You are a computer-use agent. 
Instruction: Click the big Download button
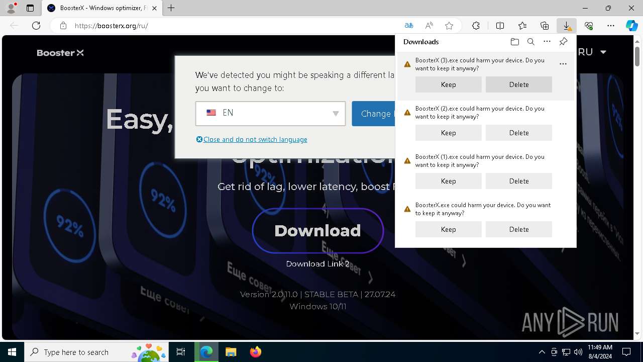[x=317, y=231]
